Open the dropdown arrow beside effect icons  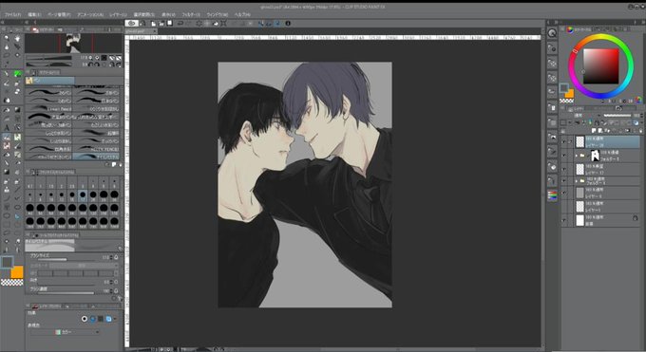click(115, 319)
